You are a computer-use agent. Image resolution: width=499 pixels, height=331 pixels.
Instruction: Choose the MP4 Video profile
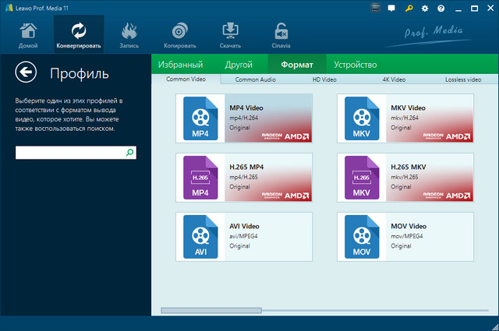(243, 118)
